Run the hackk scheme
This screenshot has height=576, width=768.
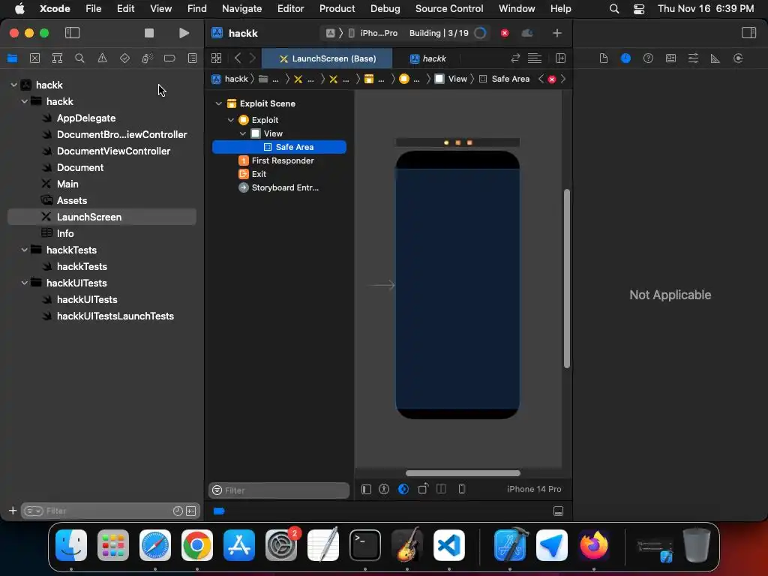tap(184, 33)
